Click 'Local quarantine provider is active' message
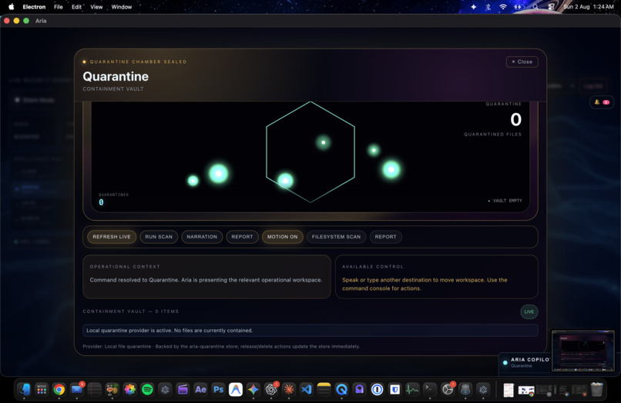This screenshot has width=621, height=403. pyautogui.click(x=170, y=330)
